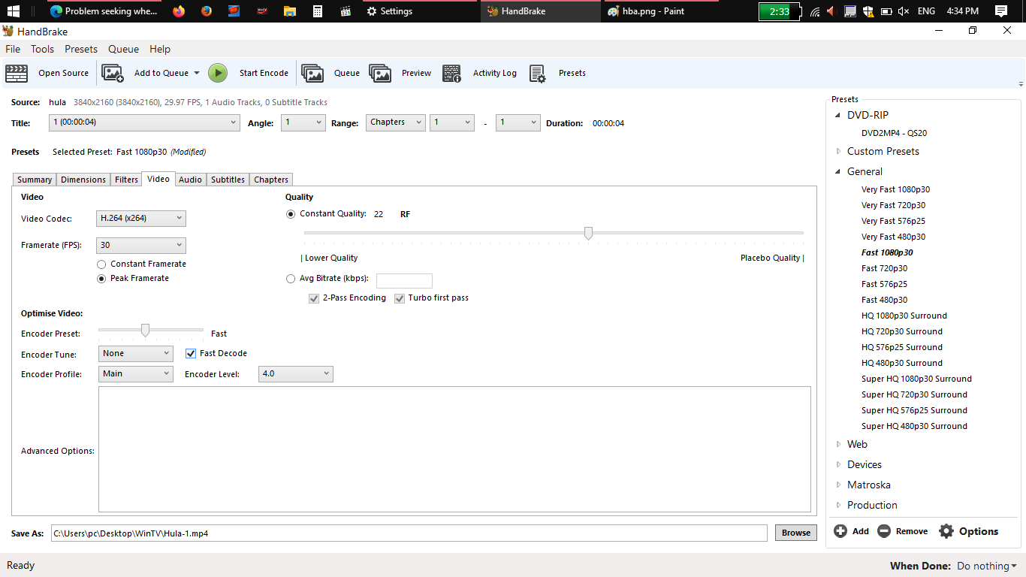Select the Constant Quality radio button
This screenshot has height=577, width=1026.
tap(291, 214)
